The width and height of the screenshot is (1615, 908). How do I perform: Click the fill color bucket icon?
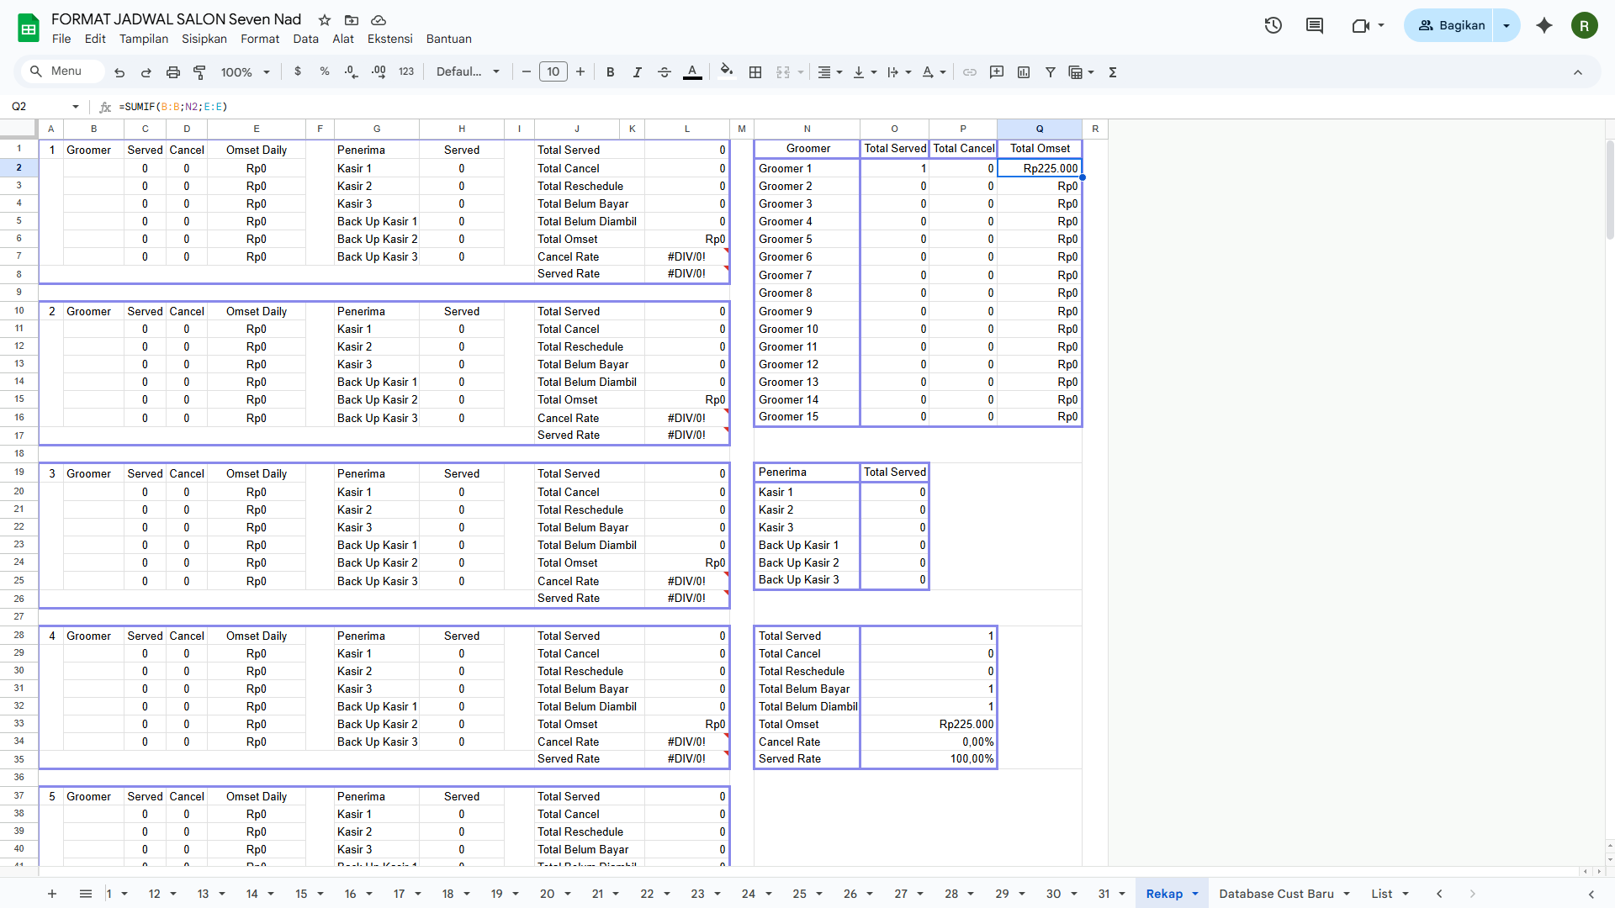(727, 71)
